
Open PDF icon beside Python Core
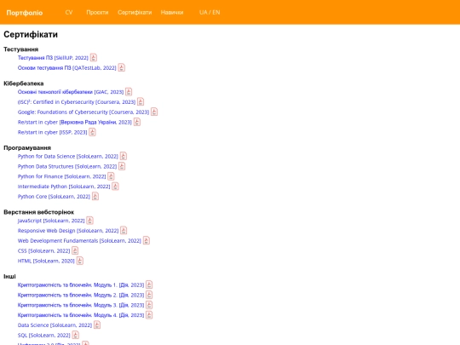point(95,196)
